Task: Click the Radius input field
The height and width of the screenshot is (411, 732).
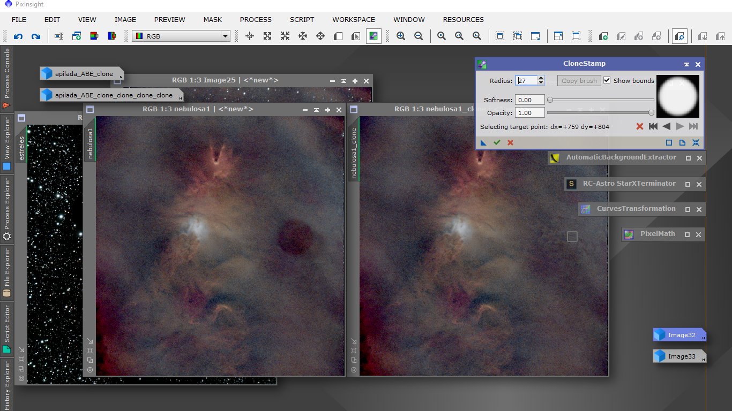Action: (526, 81)
